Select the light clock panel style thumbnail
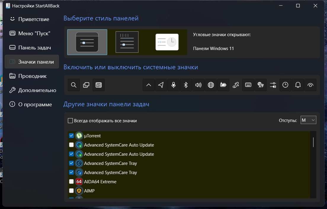 coord(167,42)
